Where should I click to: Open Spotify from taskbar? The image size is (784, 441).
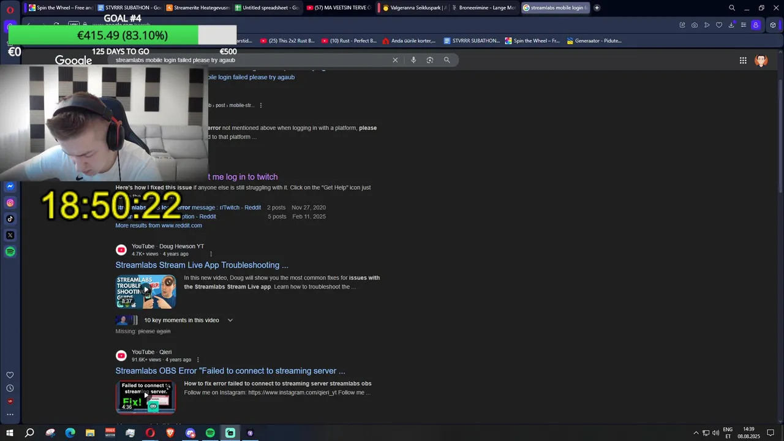coord(210,433)
